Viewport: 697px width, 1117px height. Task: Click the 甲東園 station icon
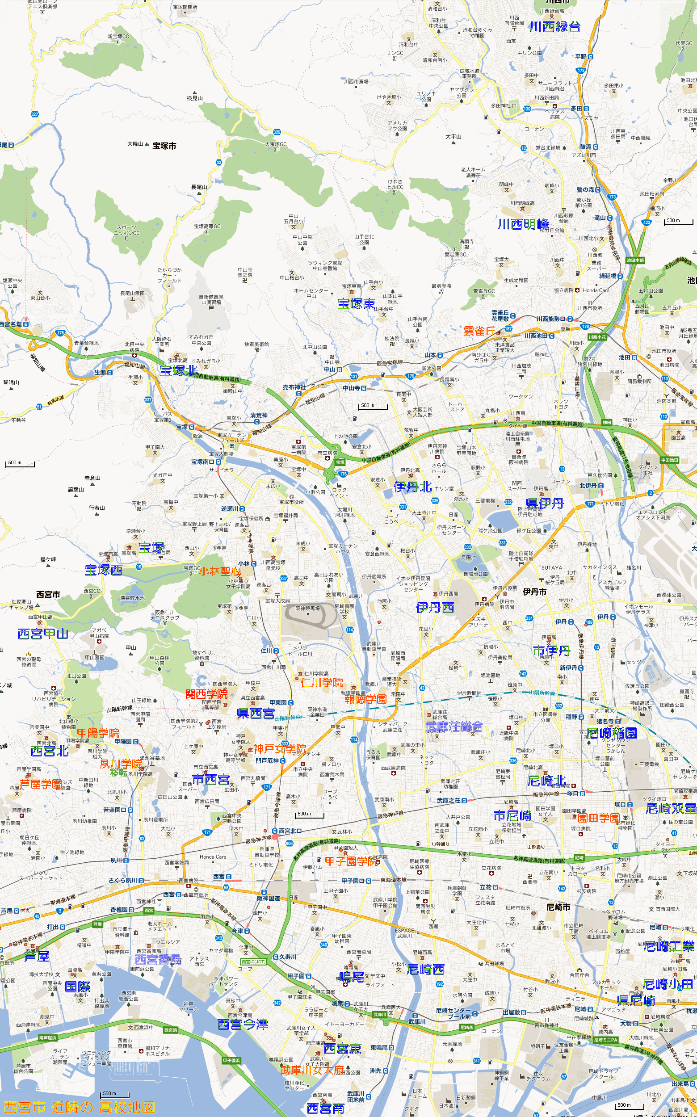click(291, 702)
